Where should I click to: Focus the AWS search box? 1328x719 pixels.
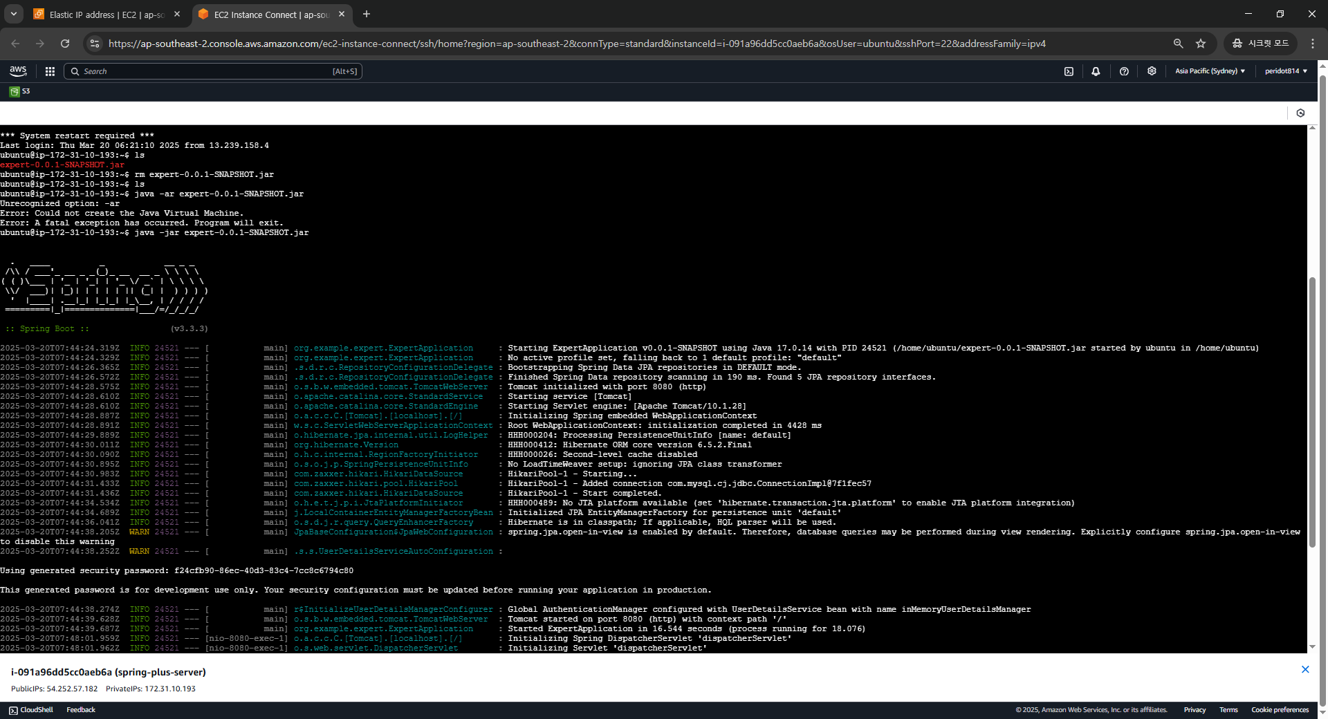tap(213, 71)
